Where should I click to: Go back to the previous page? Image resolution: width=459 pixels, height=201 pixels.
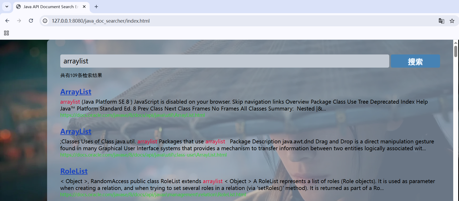(x=7, y=21)
